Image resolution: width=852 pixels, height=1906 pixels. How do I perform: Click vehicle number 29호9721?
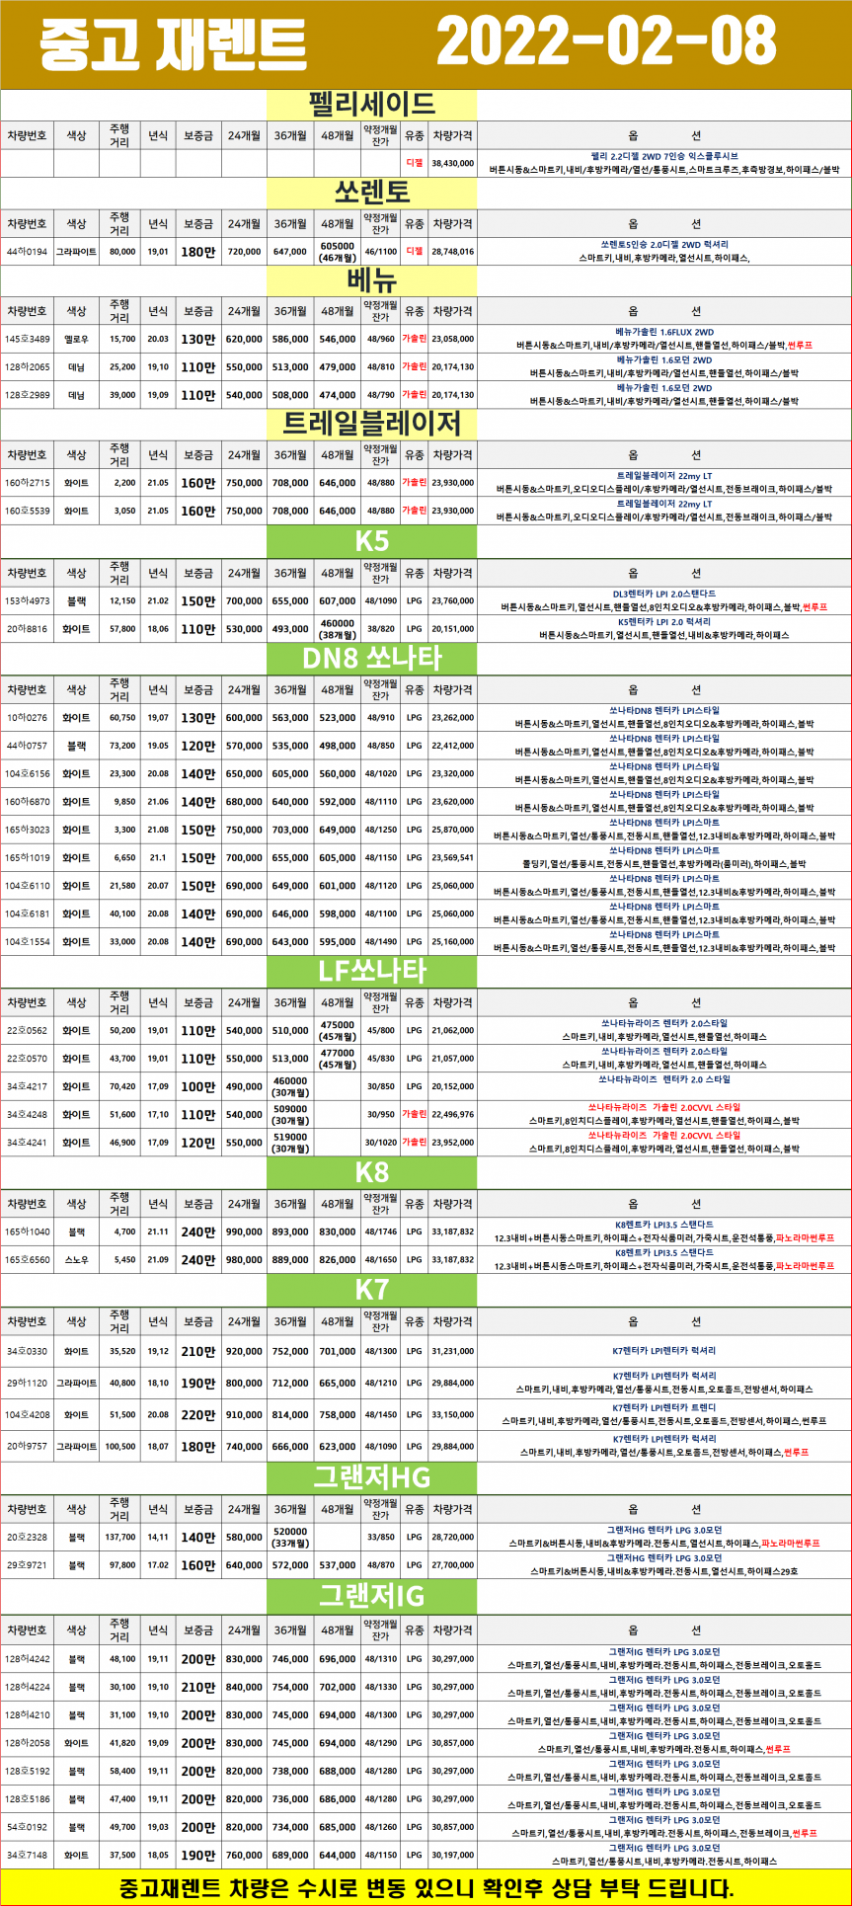[x=27, y=1565]
